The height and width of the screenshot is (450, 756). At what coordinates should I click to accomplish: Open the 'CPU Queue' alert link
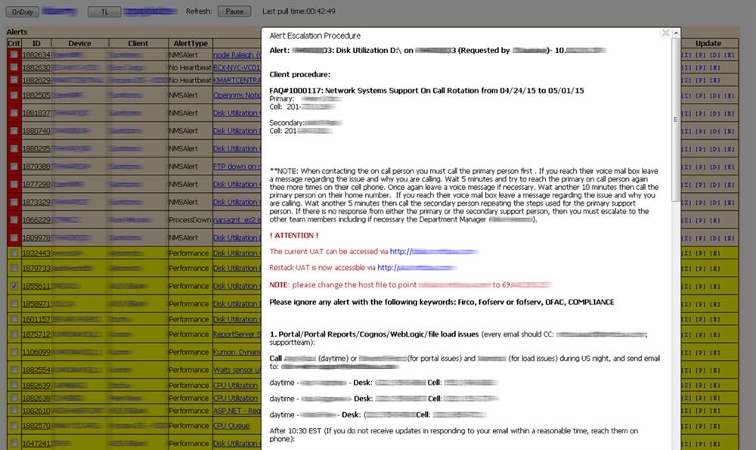[x=231, y=426]
